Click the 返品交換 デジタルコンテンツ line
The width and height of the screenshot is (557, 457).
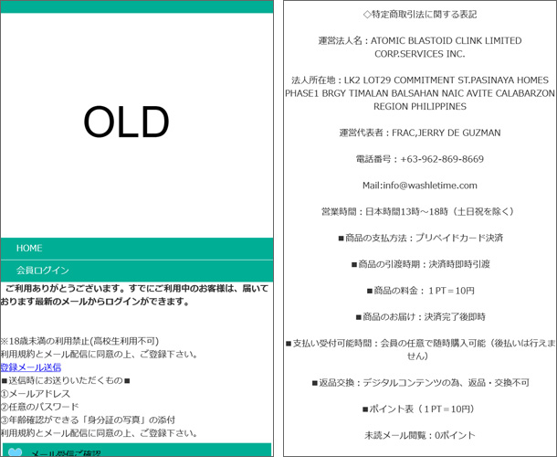[421, 383]
